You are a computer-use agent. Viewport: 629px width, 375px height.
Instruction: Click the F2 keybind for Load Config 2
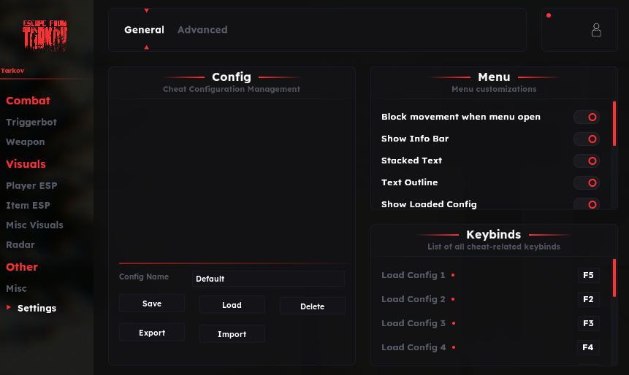click(x=588, y=299)
